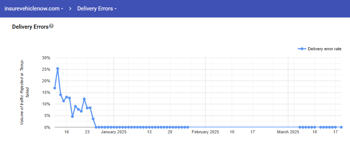Click the Delivery Errors page heading text
Screen dimensions: 350x143
point(30,27)
